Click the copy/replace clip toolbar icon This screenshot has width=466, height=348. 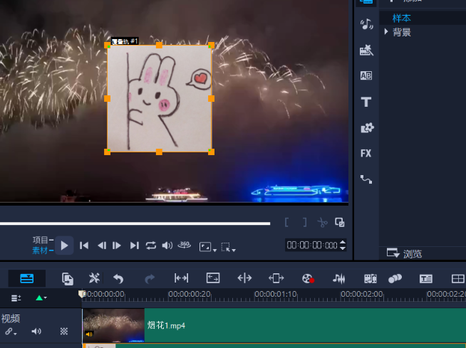tap(68, 279)
